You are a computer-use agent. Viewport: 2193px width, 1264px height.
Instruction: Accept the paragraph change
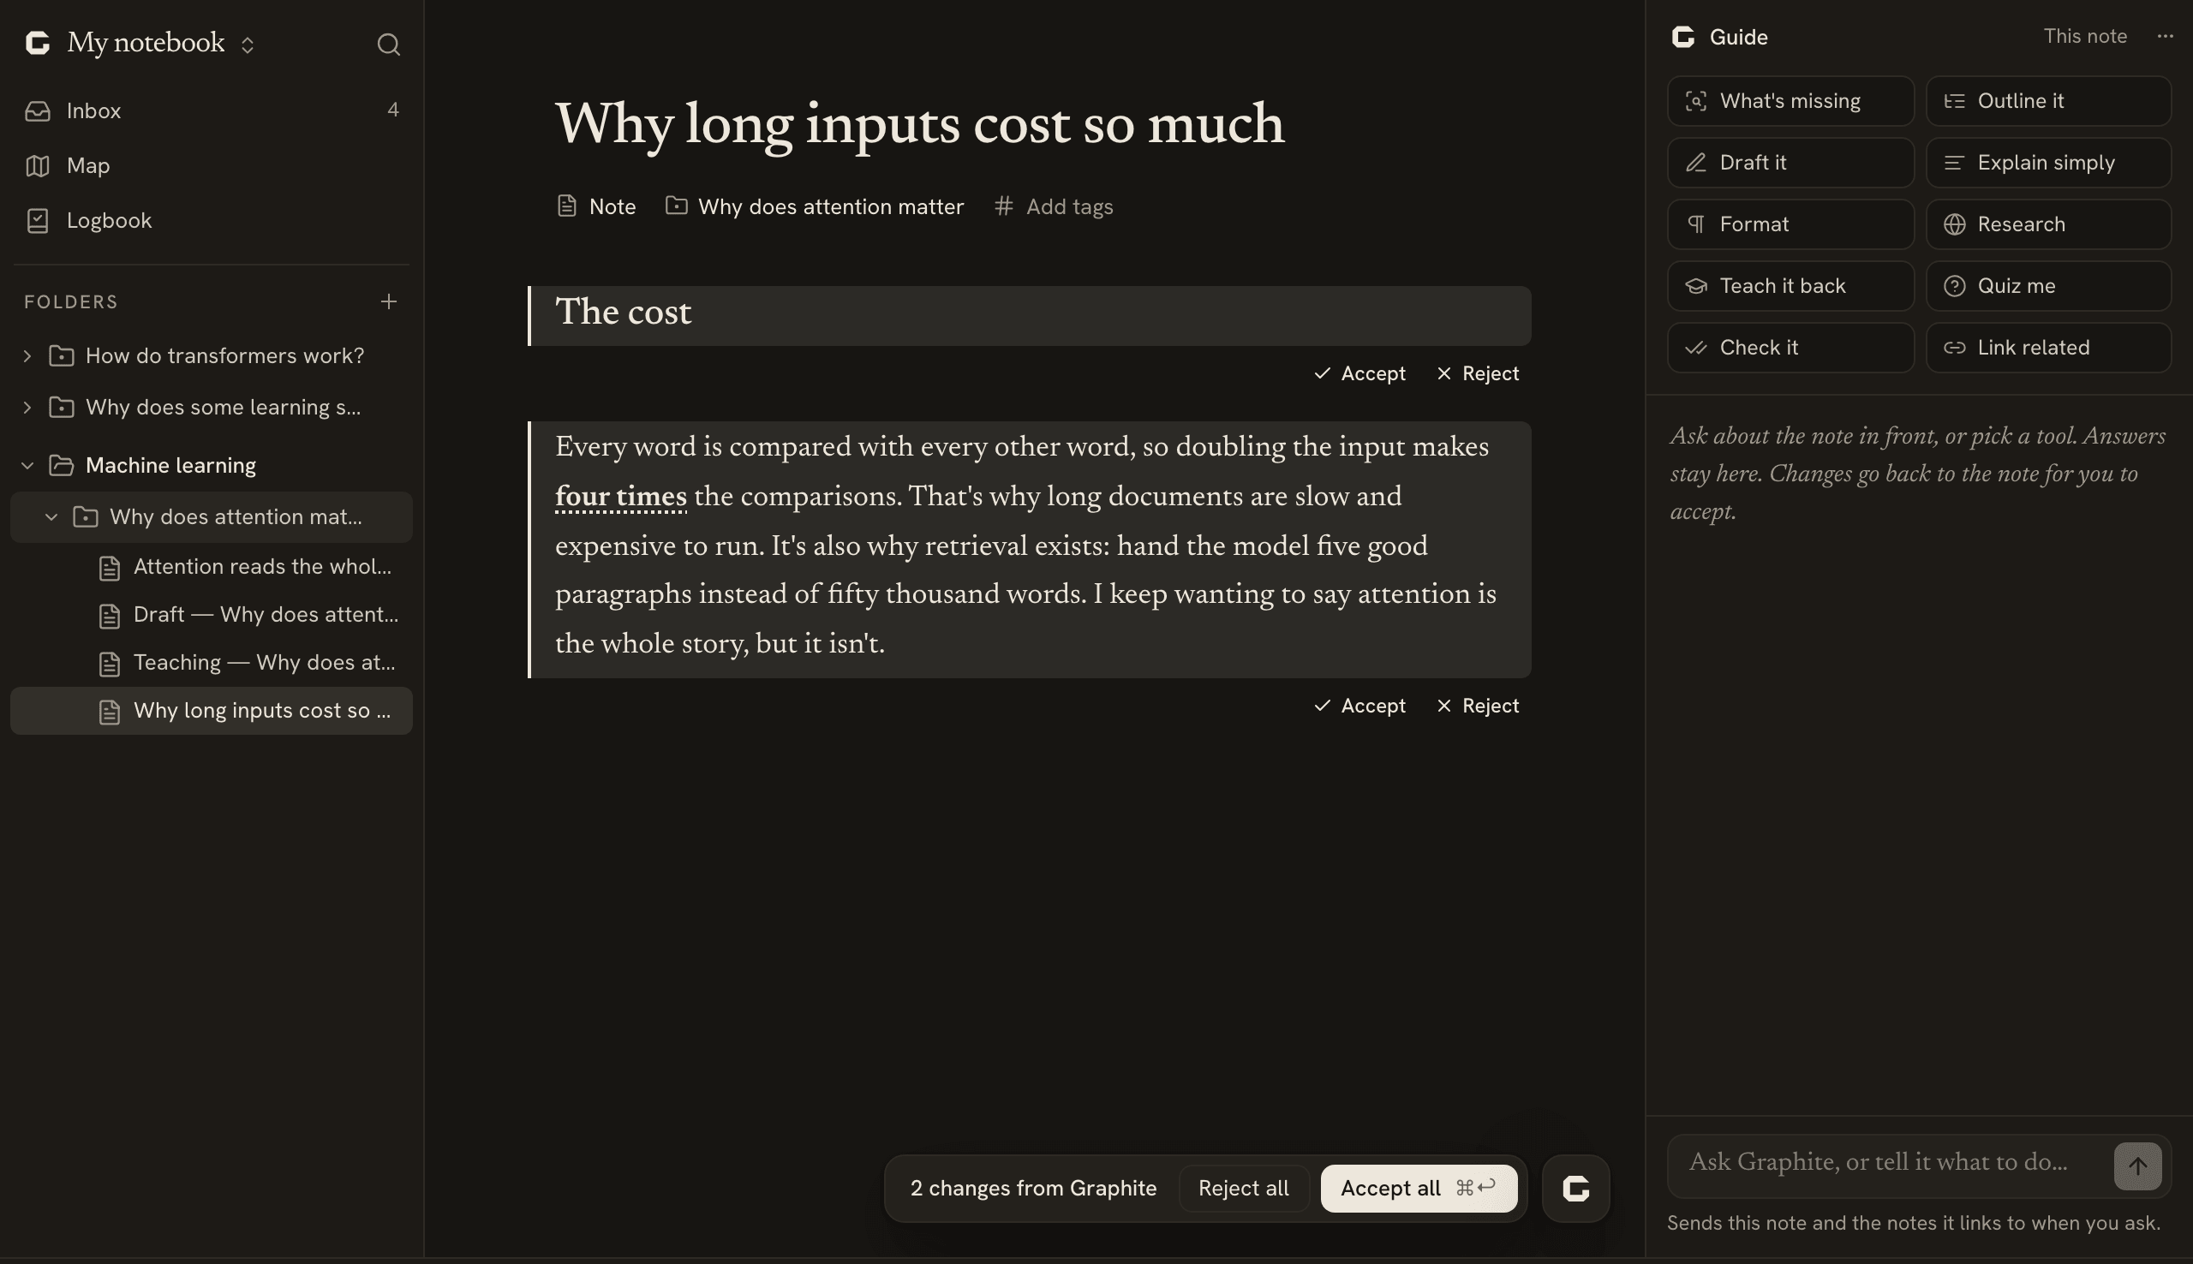tap(1359, 706)
